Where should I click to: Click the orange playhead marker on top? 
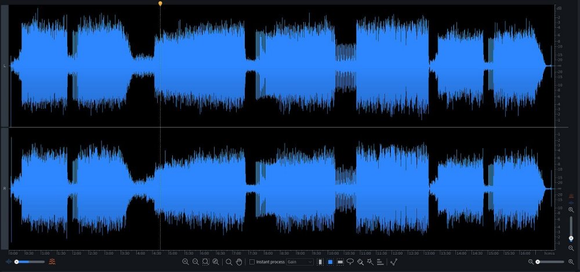[160, 3]
